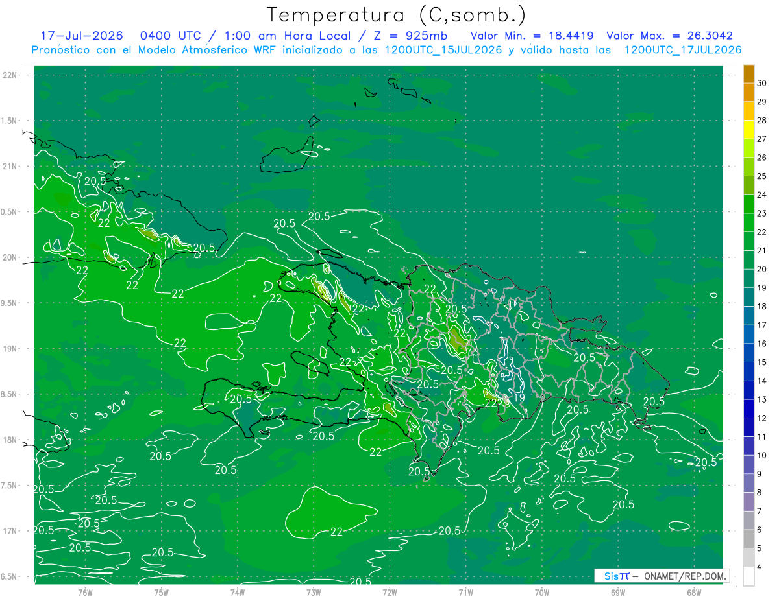Click the 'Valor Min. = 18.4419' text
This screenshot has height=601, width=779.
[532, 36]
